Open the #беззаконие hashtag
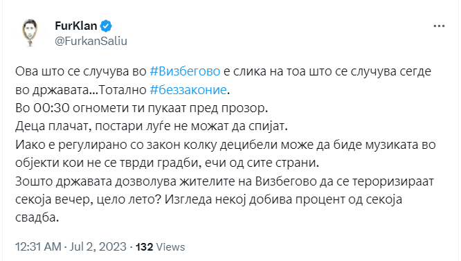461x261 pixels. [x=188, y=90]
